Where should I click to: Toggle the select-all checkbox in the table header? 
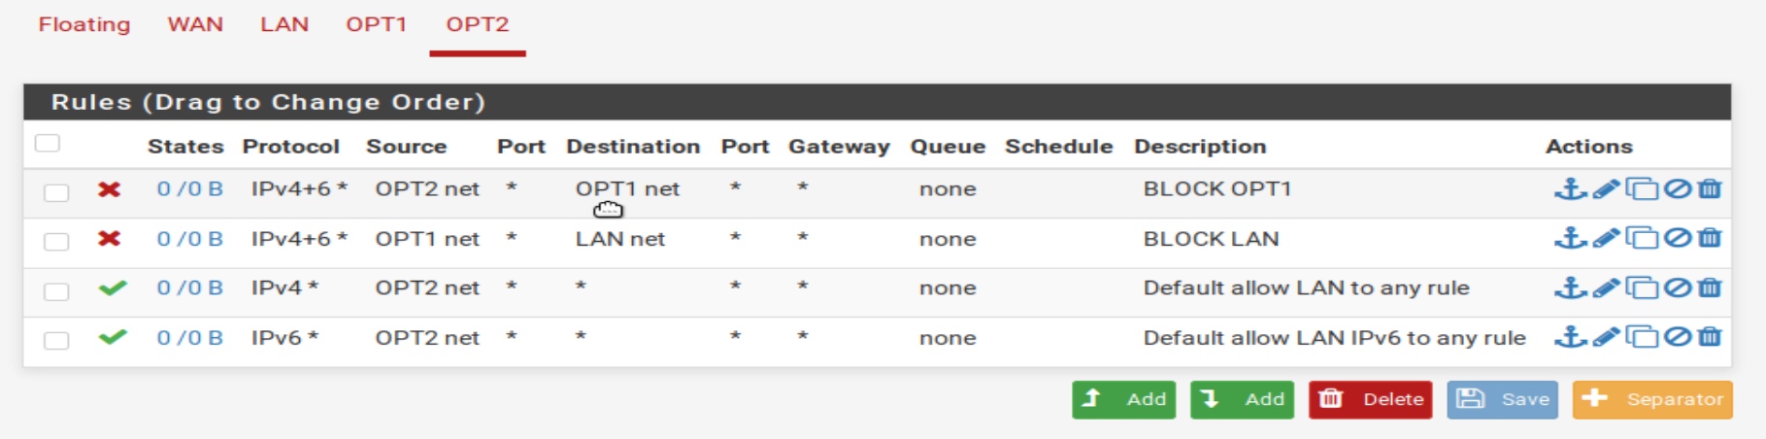48,144
